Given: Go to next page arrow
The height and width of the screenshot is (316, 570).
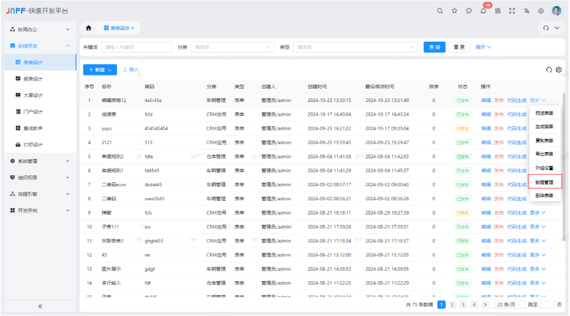Looking at the screenshot, I should point(485,304).
